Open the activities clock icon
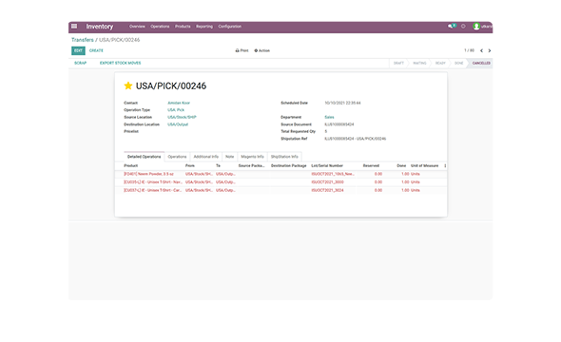This screenshot has width=561, height=342. pos(463,26)
